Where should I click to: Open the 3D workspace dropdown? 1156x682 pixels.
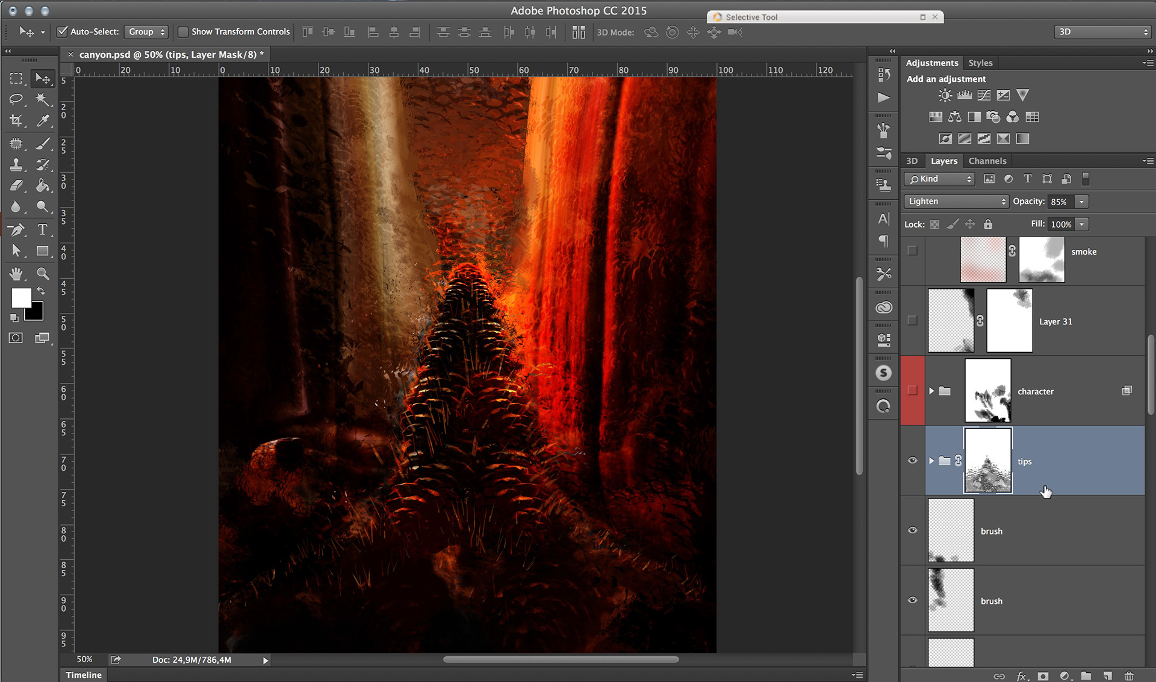(x=1102, y=32)
